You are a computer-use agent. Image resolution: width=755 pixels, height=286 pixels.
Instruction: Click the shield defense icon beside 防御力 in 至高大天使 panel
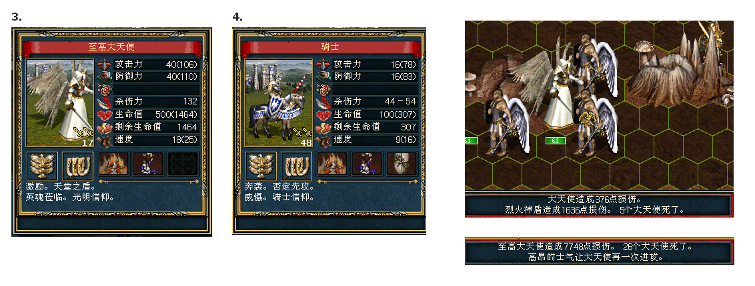point(105,76)
